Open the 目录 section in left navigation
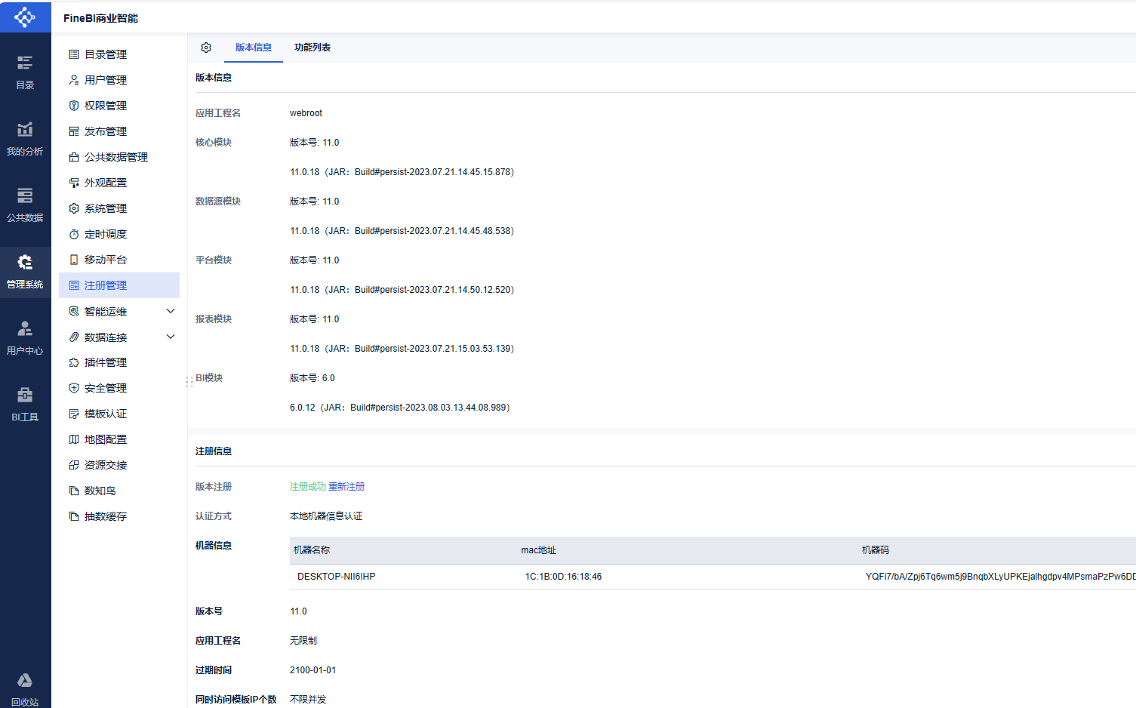 (25, 72)
